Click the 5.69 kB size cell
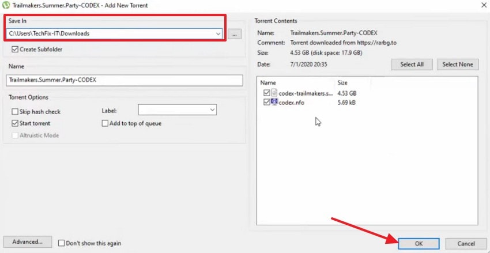Viewport: 490px width, 253px height. coord(346,102)
